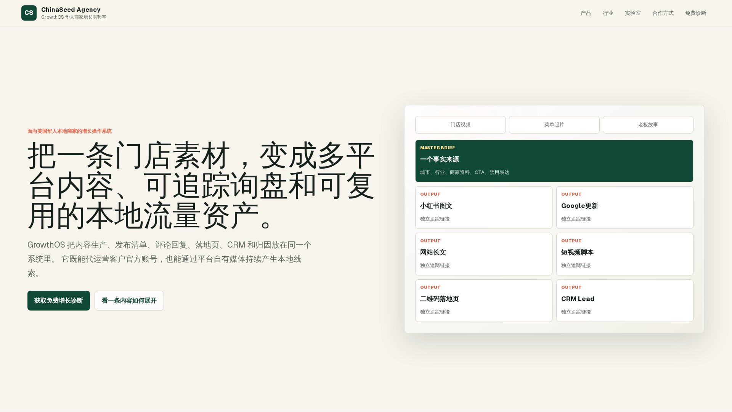Open the Google更新 output card
The image size is (732, 412).
[x=625, y=208]
